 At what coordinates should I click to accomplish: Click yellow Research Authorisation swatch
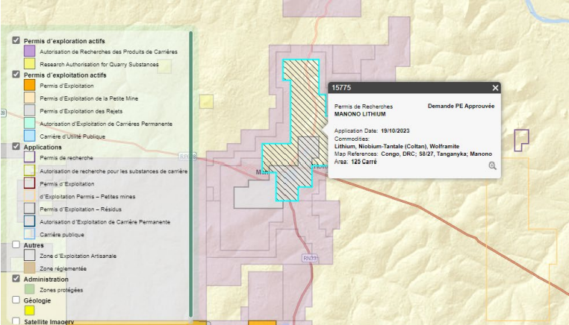(x=29, y=64)
